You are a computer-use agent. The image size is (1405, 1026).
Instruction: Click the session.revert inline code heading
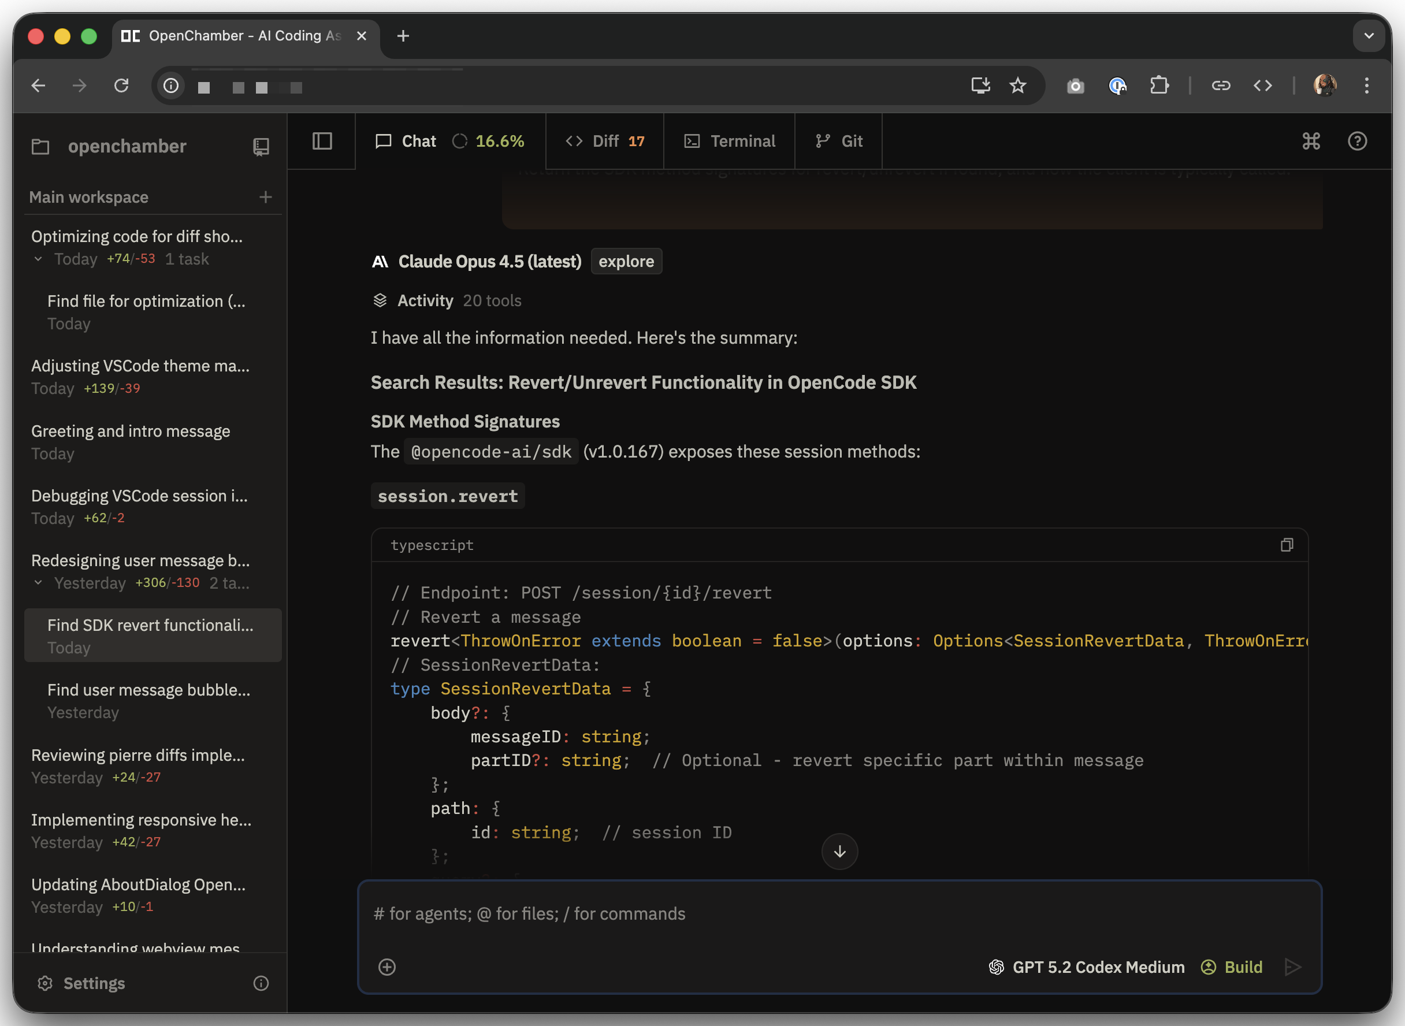tap(447, 496)
